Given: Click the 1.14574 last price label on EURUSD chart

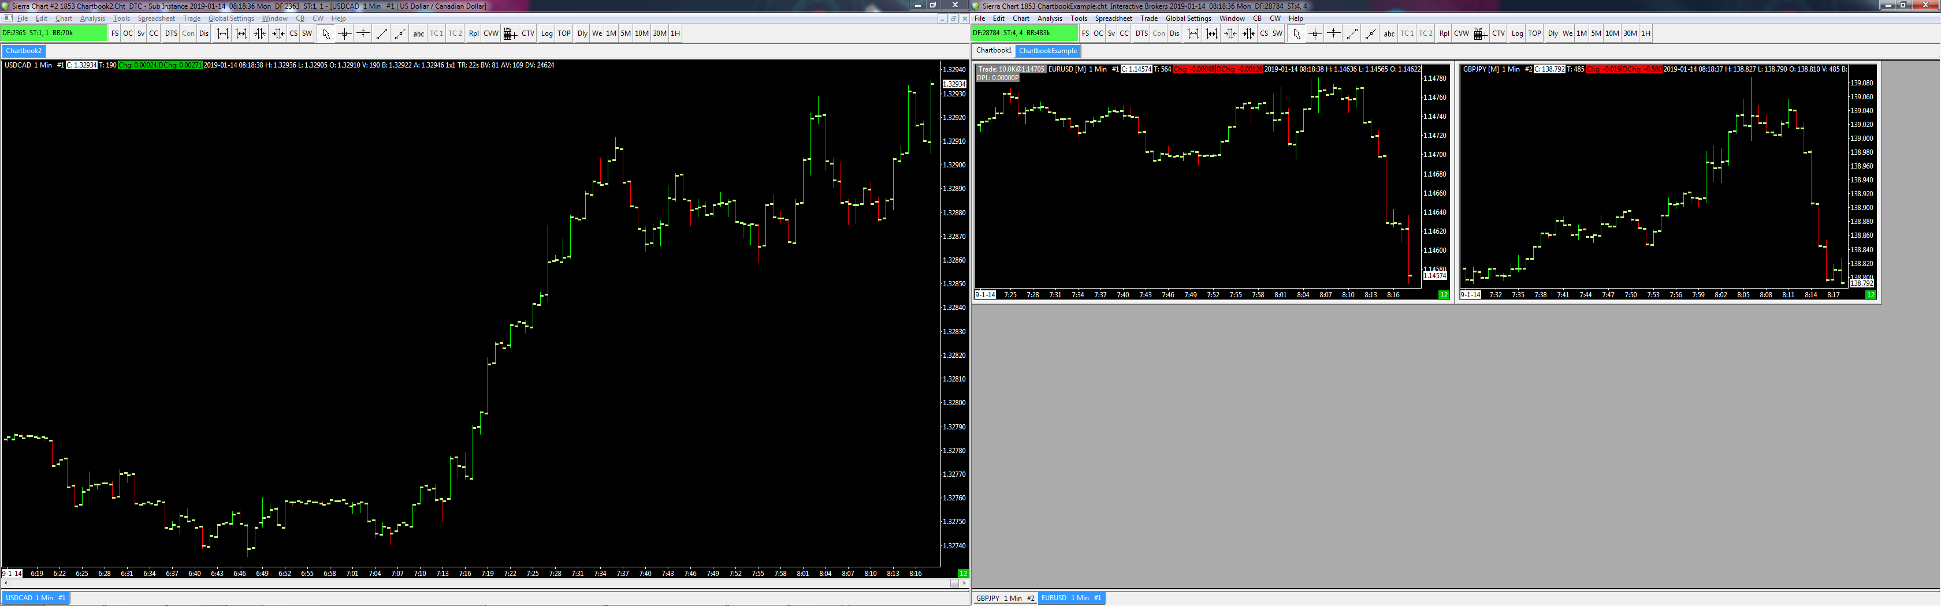Looking at the screenshot, I should (x=1434, y=275).
